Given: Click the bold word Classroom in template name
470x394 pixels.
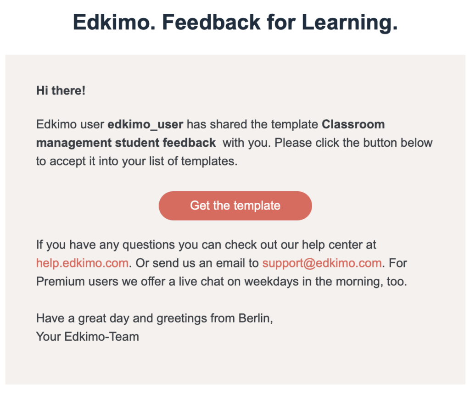Looking at the screenshot, I should click(x=353, y=124).
